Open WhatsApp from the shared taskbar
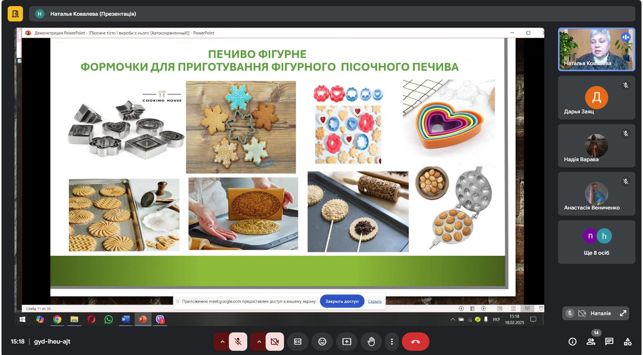This screenshot has width=643, height=355. [109, 319]
